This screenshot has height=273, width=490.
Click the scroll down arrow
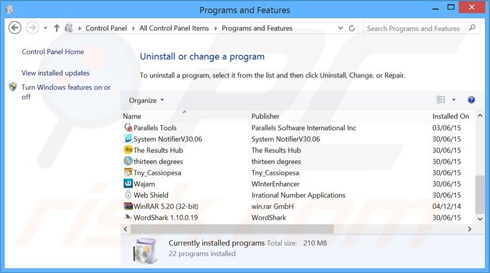[x=480, y=218]
